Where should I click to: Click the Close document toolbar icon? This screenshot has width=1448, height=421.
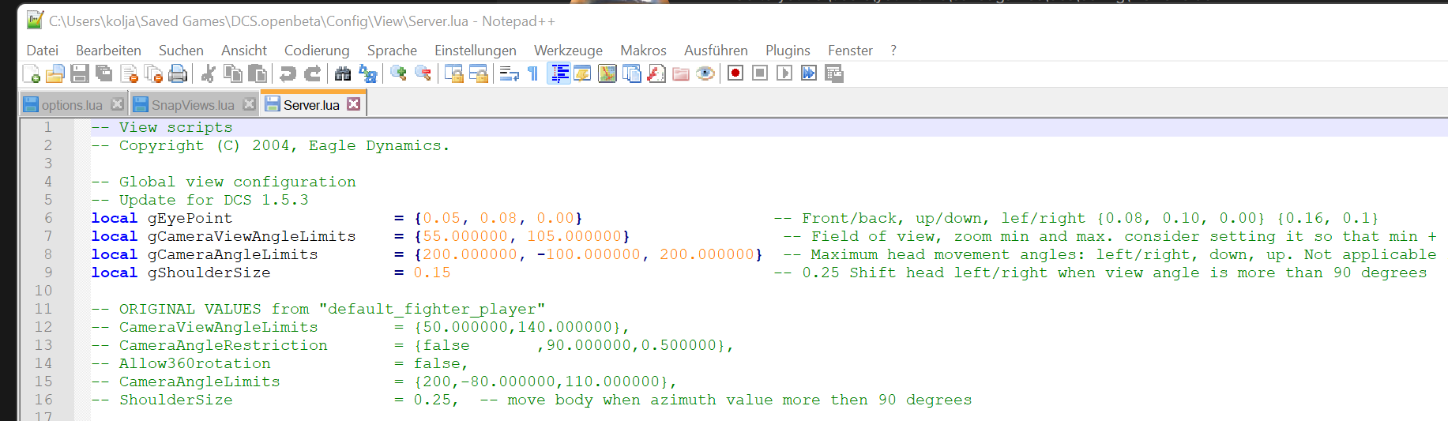coord(130,74)
